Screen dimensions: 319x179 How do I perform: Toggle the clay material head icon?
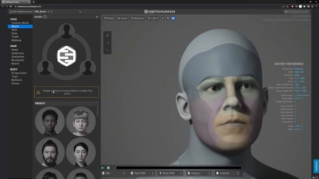pos(168,18)
